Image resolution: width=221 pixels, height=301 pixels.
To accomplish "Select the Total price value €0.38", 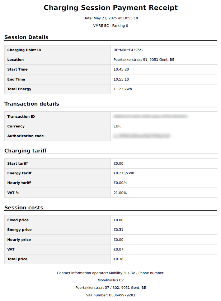I will pyautogui.click(x=118, y=259).
